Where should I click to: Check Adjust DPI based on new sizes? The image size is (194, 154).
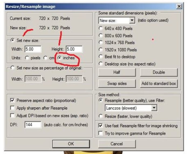click(12, 115)
